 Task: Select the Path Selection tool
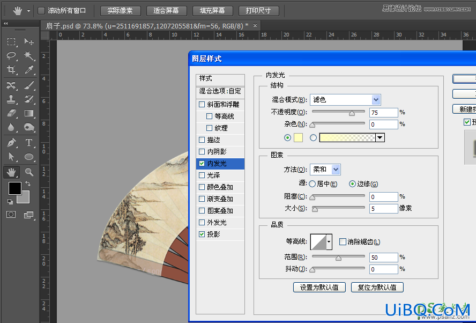pos(11,157)
